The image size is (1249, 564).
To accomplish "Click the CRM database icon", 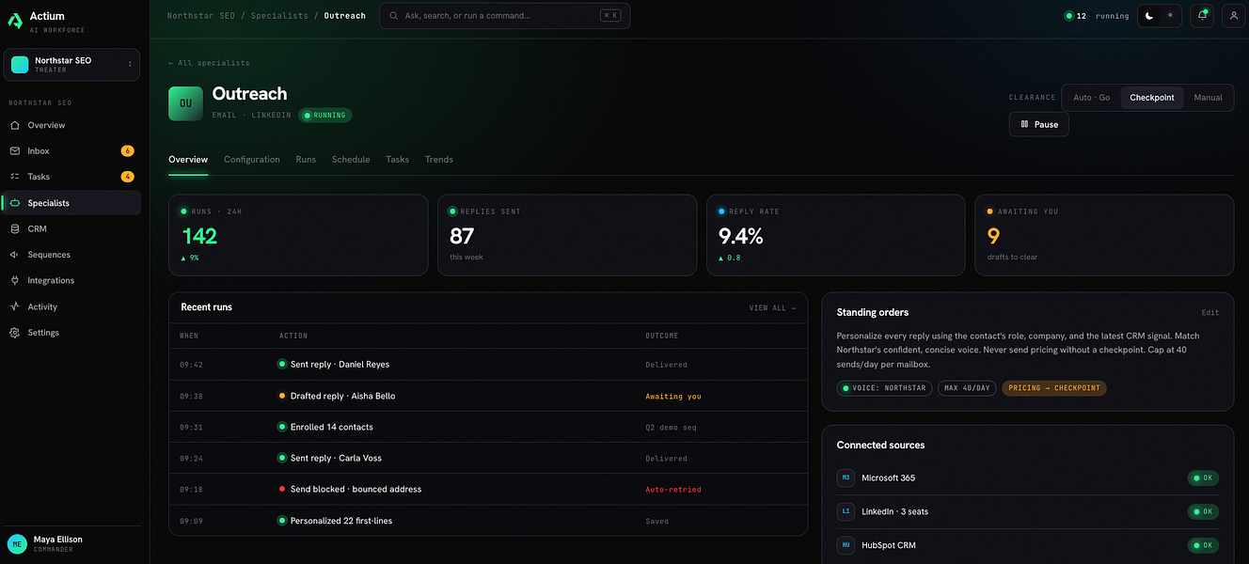I will pyautogui.click(x=15, y=228).
